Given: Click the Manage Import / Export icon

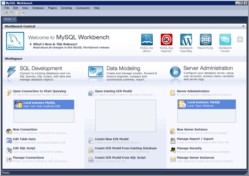Looking at the screenshot, I should tap(173, 141).
